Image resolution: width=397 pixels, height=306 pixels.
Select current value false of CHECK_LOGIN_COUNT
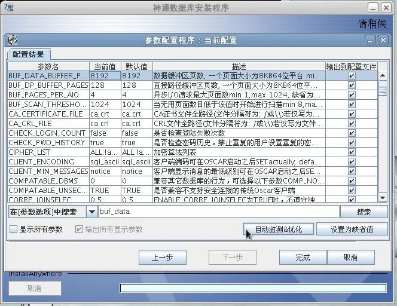click(105, 133)
